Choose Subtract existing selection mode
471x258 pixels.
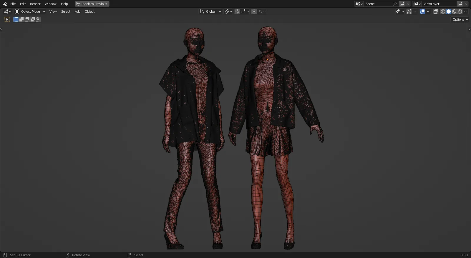click(27, 19)
